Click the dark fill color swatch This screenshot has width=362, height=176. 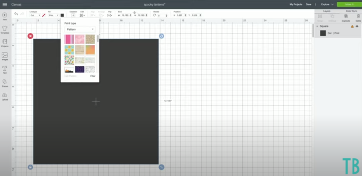[62, 15]
